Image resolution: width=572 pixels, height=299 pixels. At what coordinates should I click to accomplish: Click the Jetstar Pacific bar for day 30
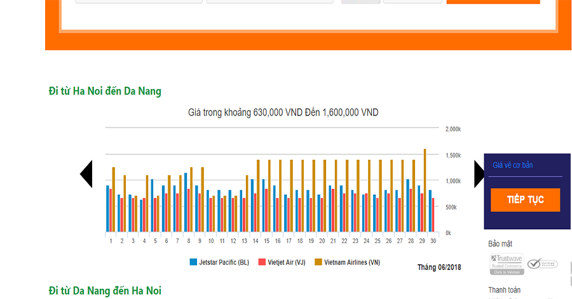click(430, 211)
